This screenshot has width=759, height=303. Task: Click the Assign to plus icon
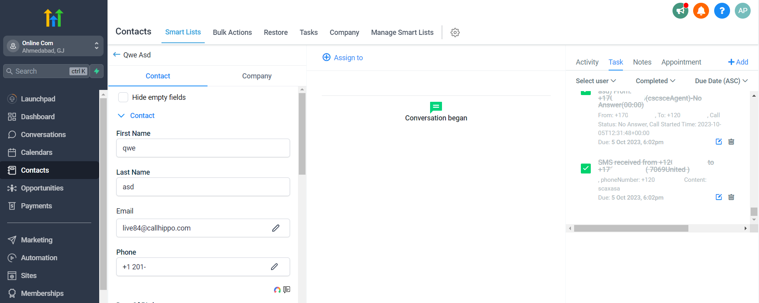327,57
